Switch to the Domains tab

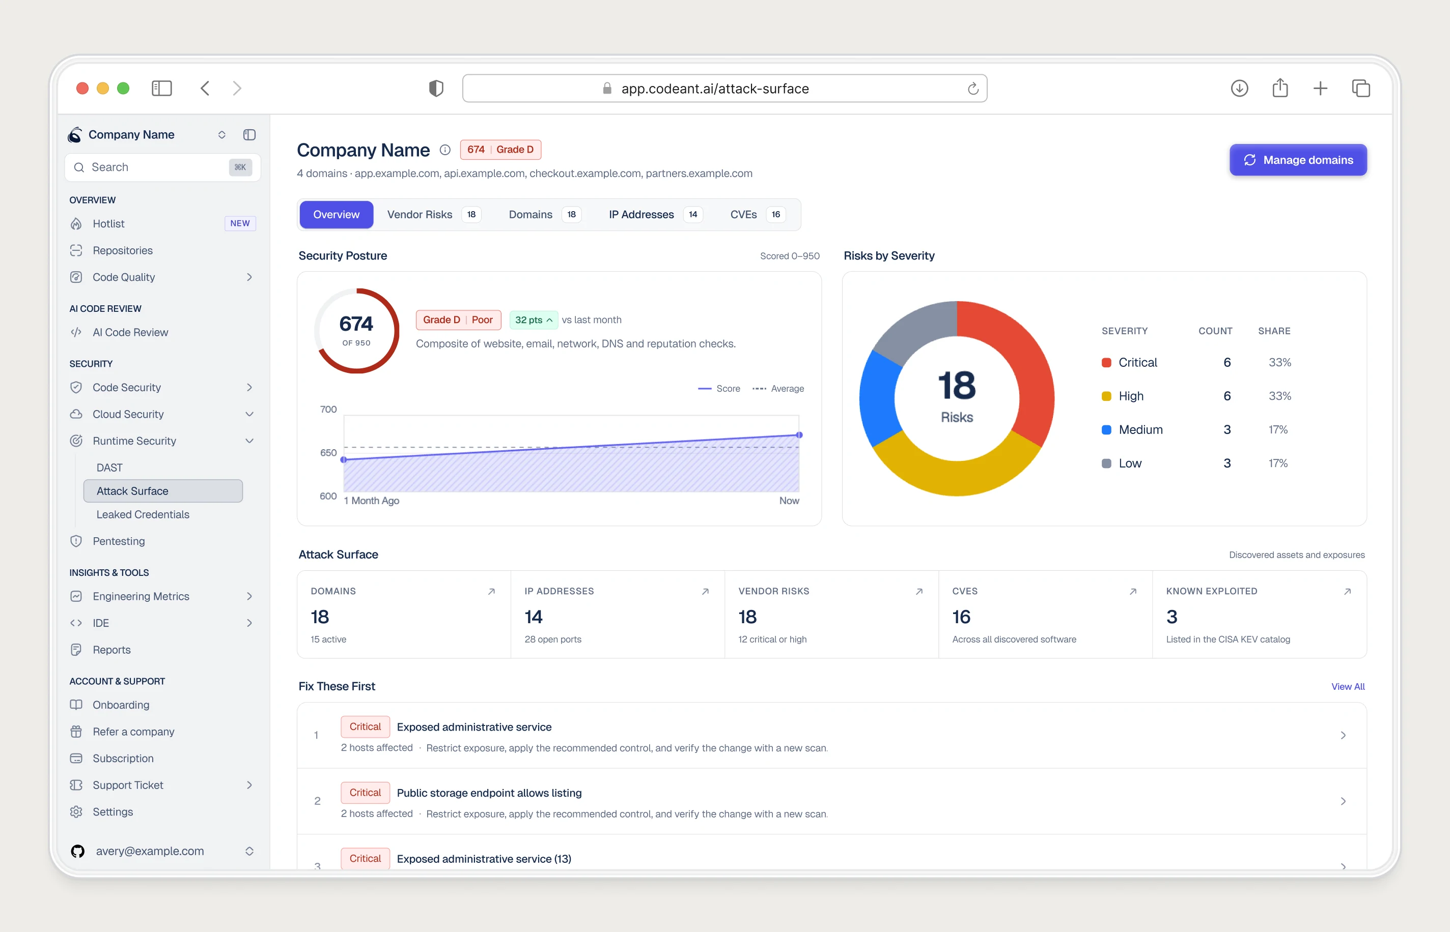click(544, 214)
